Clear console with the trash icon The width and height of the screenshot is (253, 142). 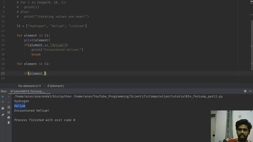click(9, 123)
